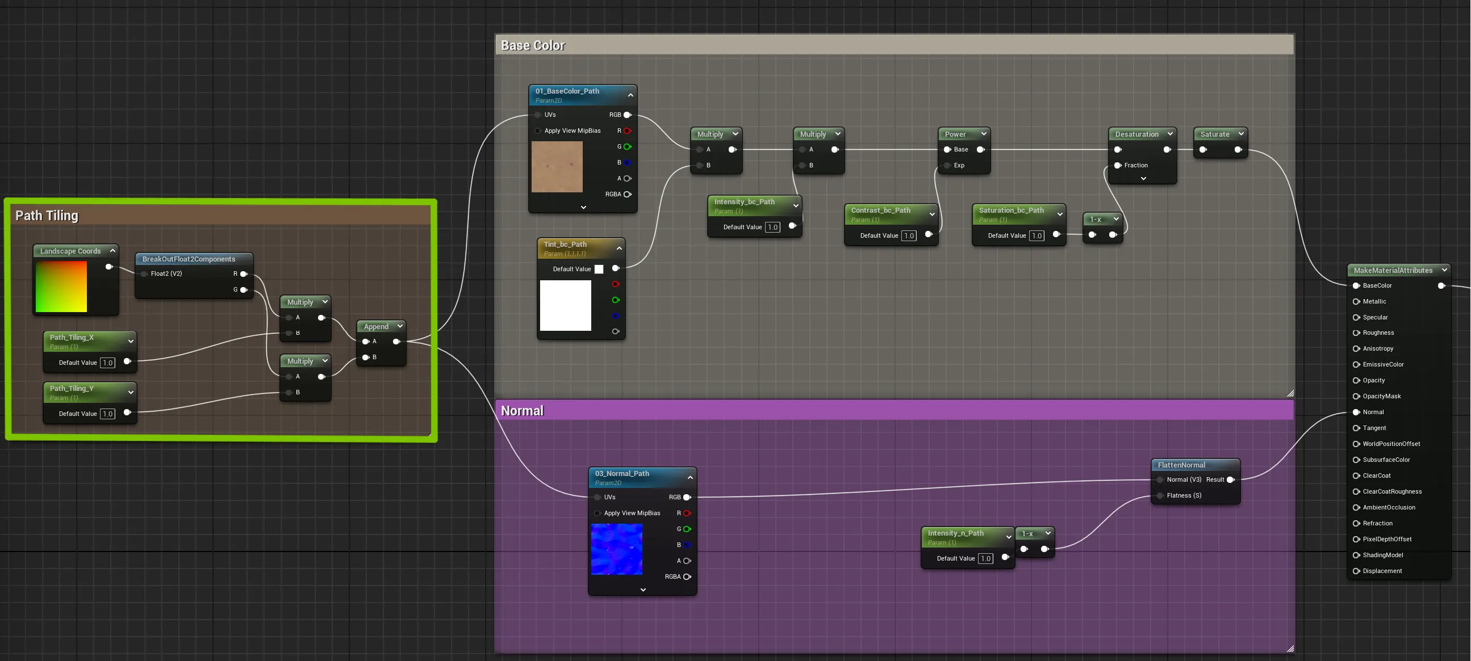Click the Specular input pin

click(x=1356, y=317)
